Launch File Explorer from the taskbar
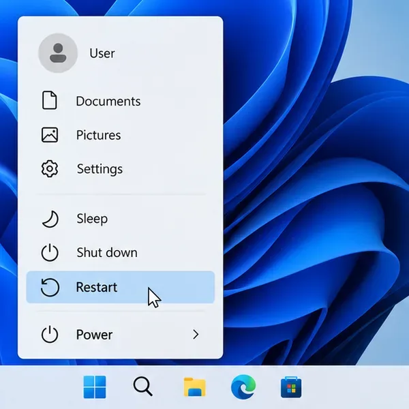 194,387
